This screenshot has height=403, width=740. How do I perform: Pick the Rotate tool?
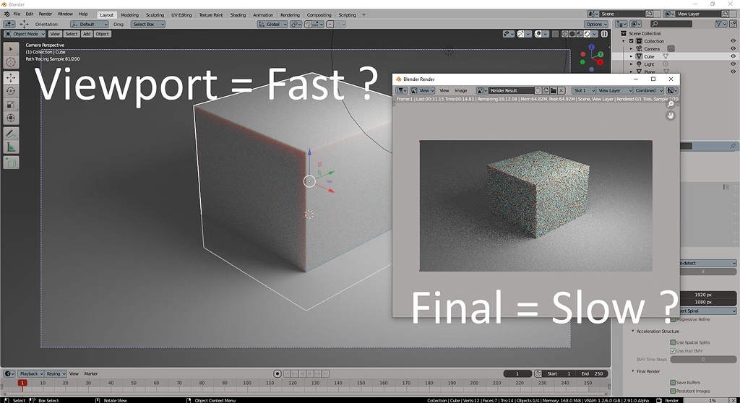tap(11, 91)
